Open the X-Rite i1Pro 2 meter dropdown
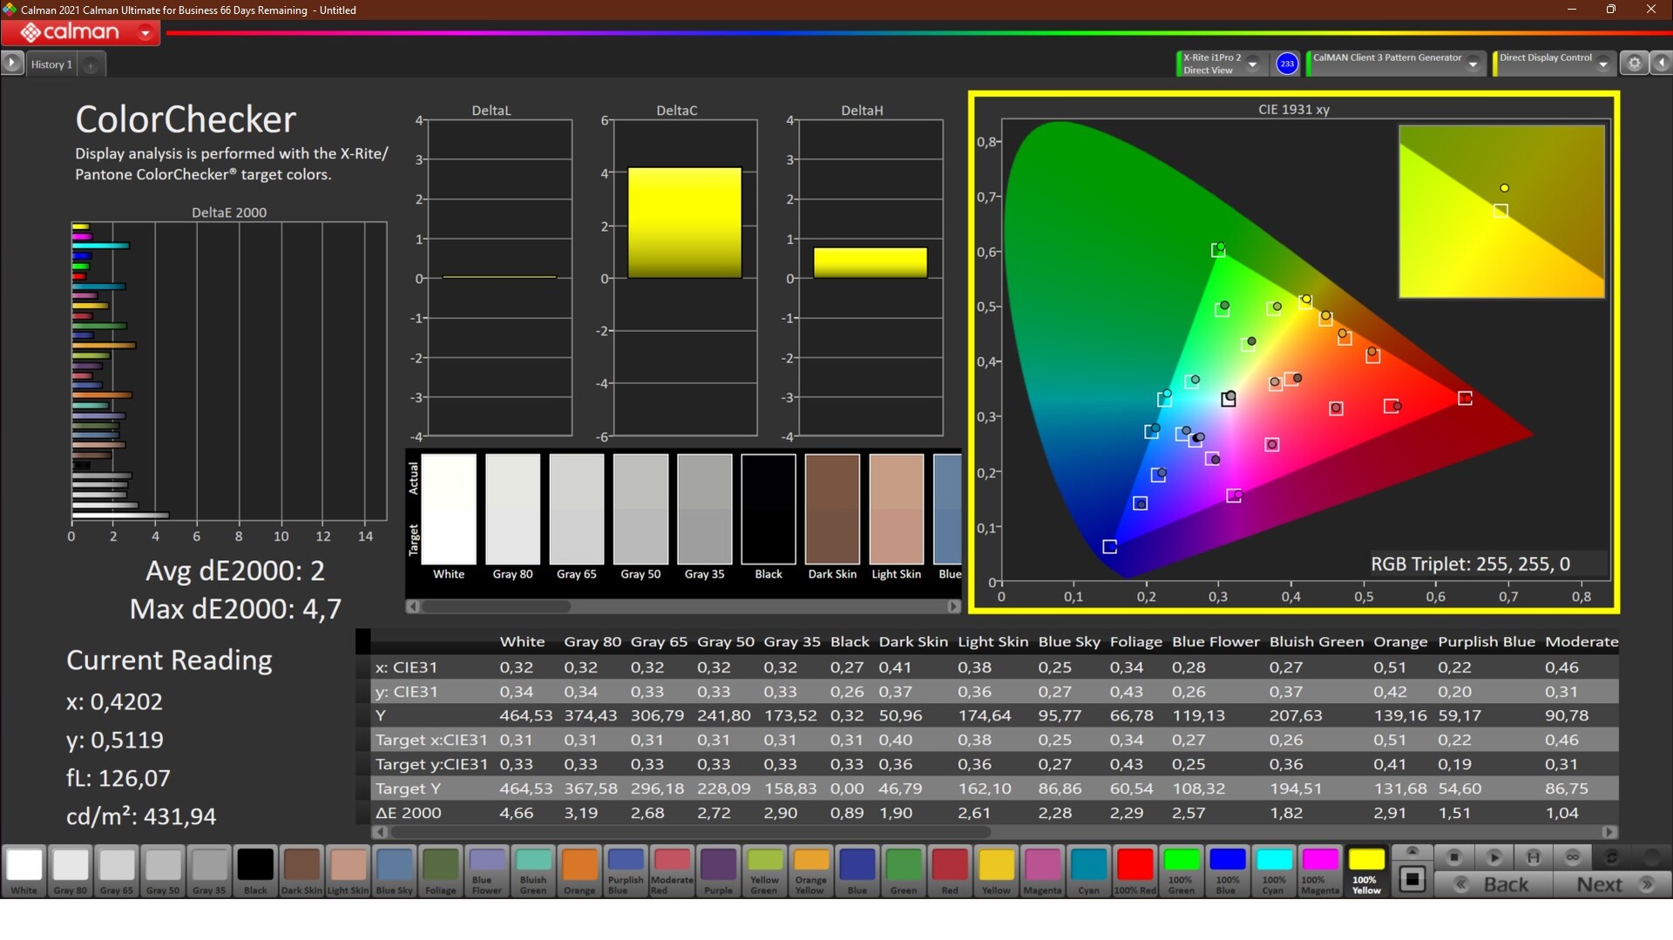Viewport: 1673px width, 940px height. coord(1252,64)
